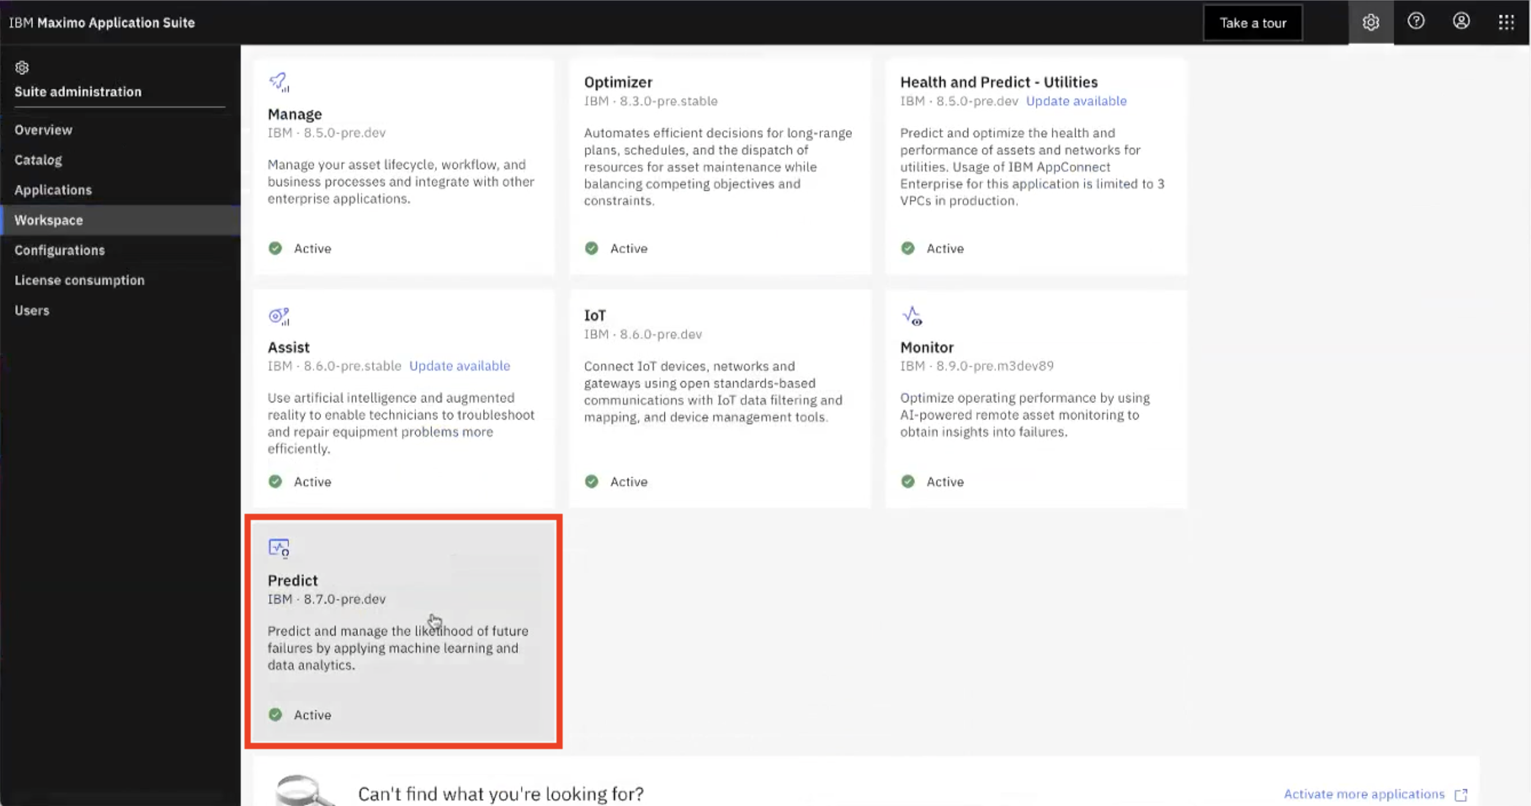The image size is (1531, 806).
Task: Click "Can't find what you're looking for?" text
Action: tap(501, 794)
